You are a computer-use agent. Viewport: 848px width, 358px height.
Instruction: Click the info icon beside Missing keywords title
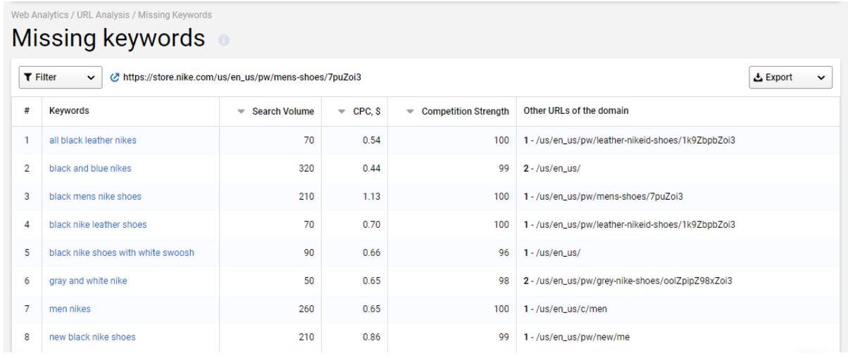click(223, 40)
